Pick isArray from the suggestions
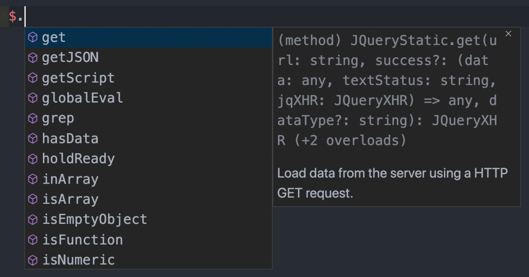 [70, 200]
